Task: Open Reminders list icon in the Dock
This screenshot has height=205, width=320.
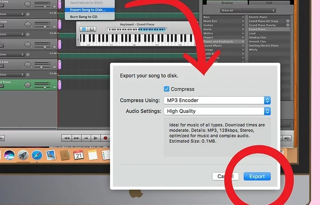Action: click(x=106, y=155)
